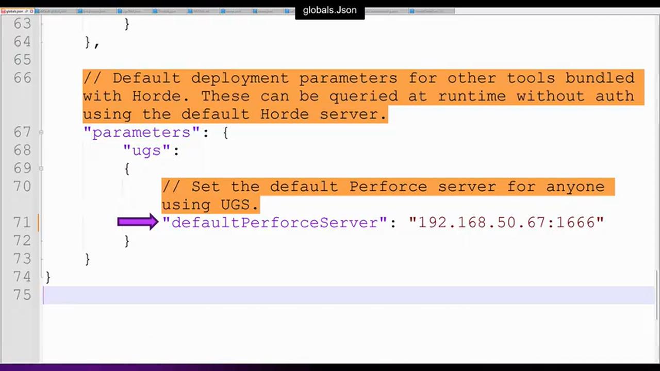The width and height of the screenshot is (660, 371).
Task: Collapse the fold marker at line 69
Action: 41,168
